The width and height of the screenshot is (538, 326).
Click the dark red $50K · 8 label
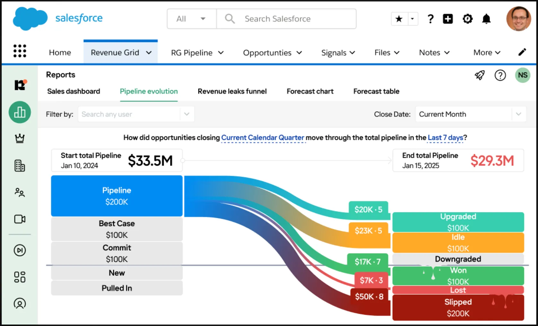[369, 296]
